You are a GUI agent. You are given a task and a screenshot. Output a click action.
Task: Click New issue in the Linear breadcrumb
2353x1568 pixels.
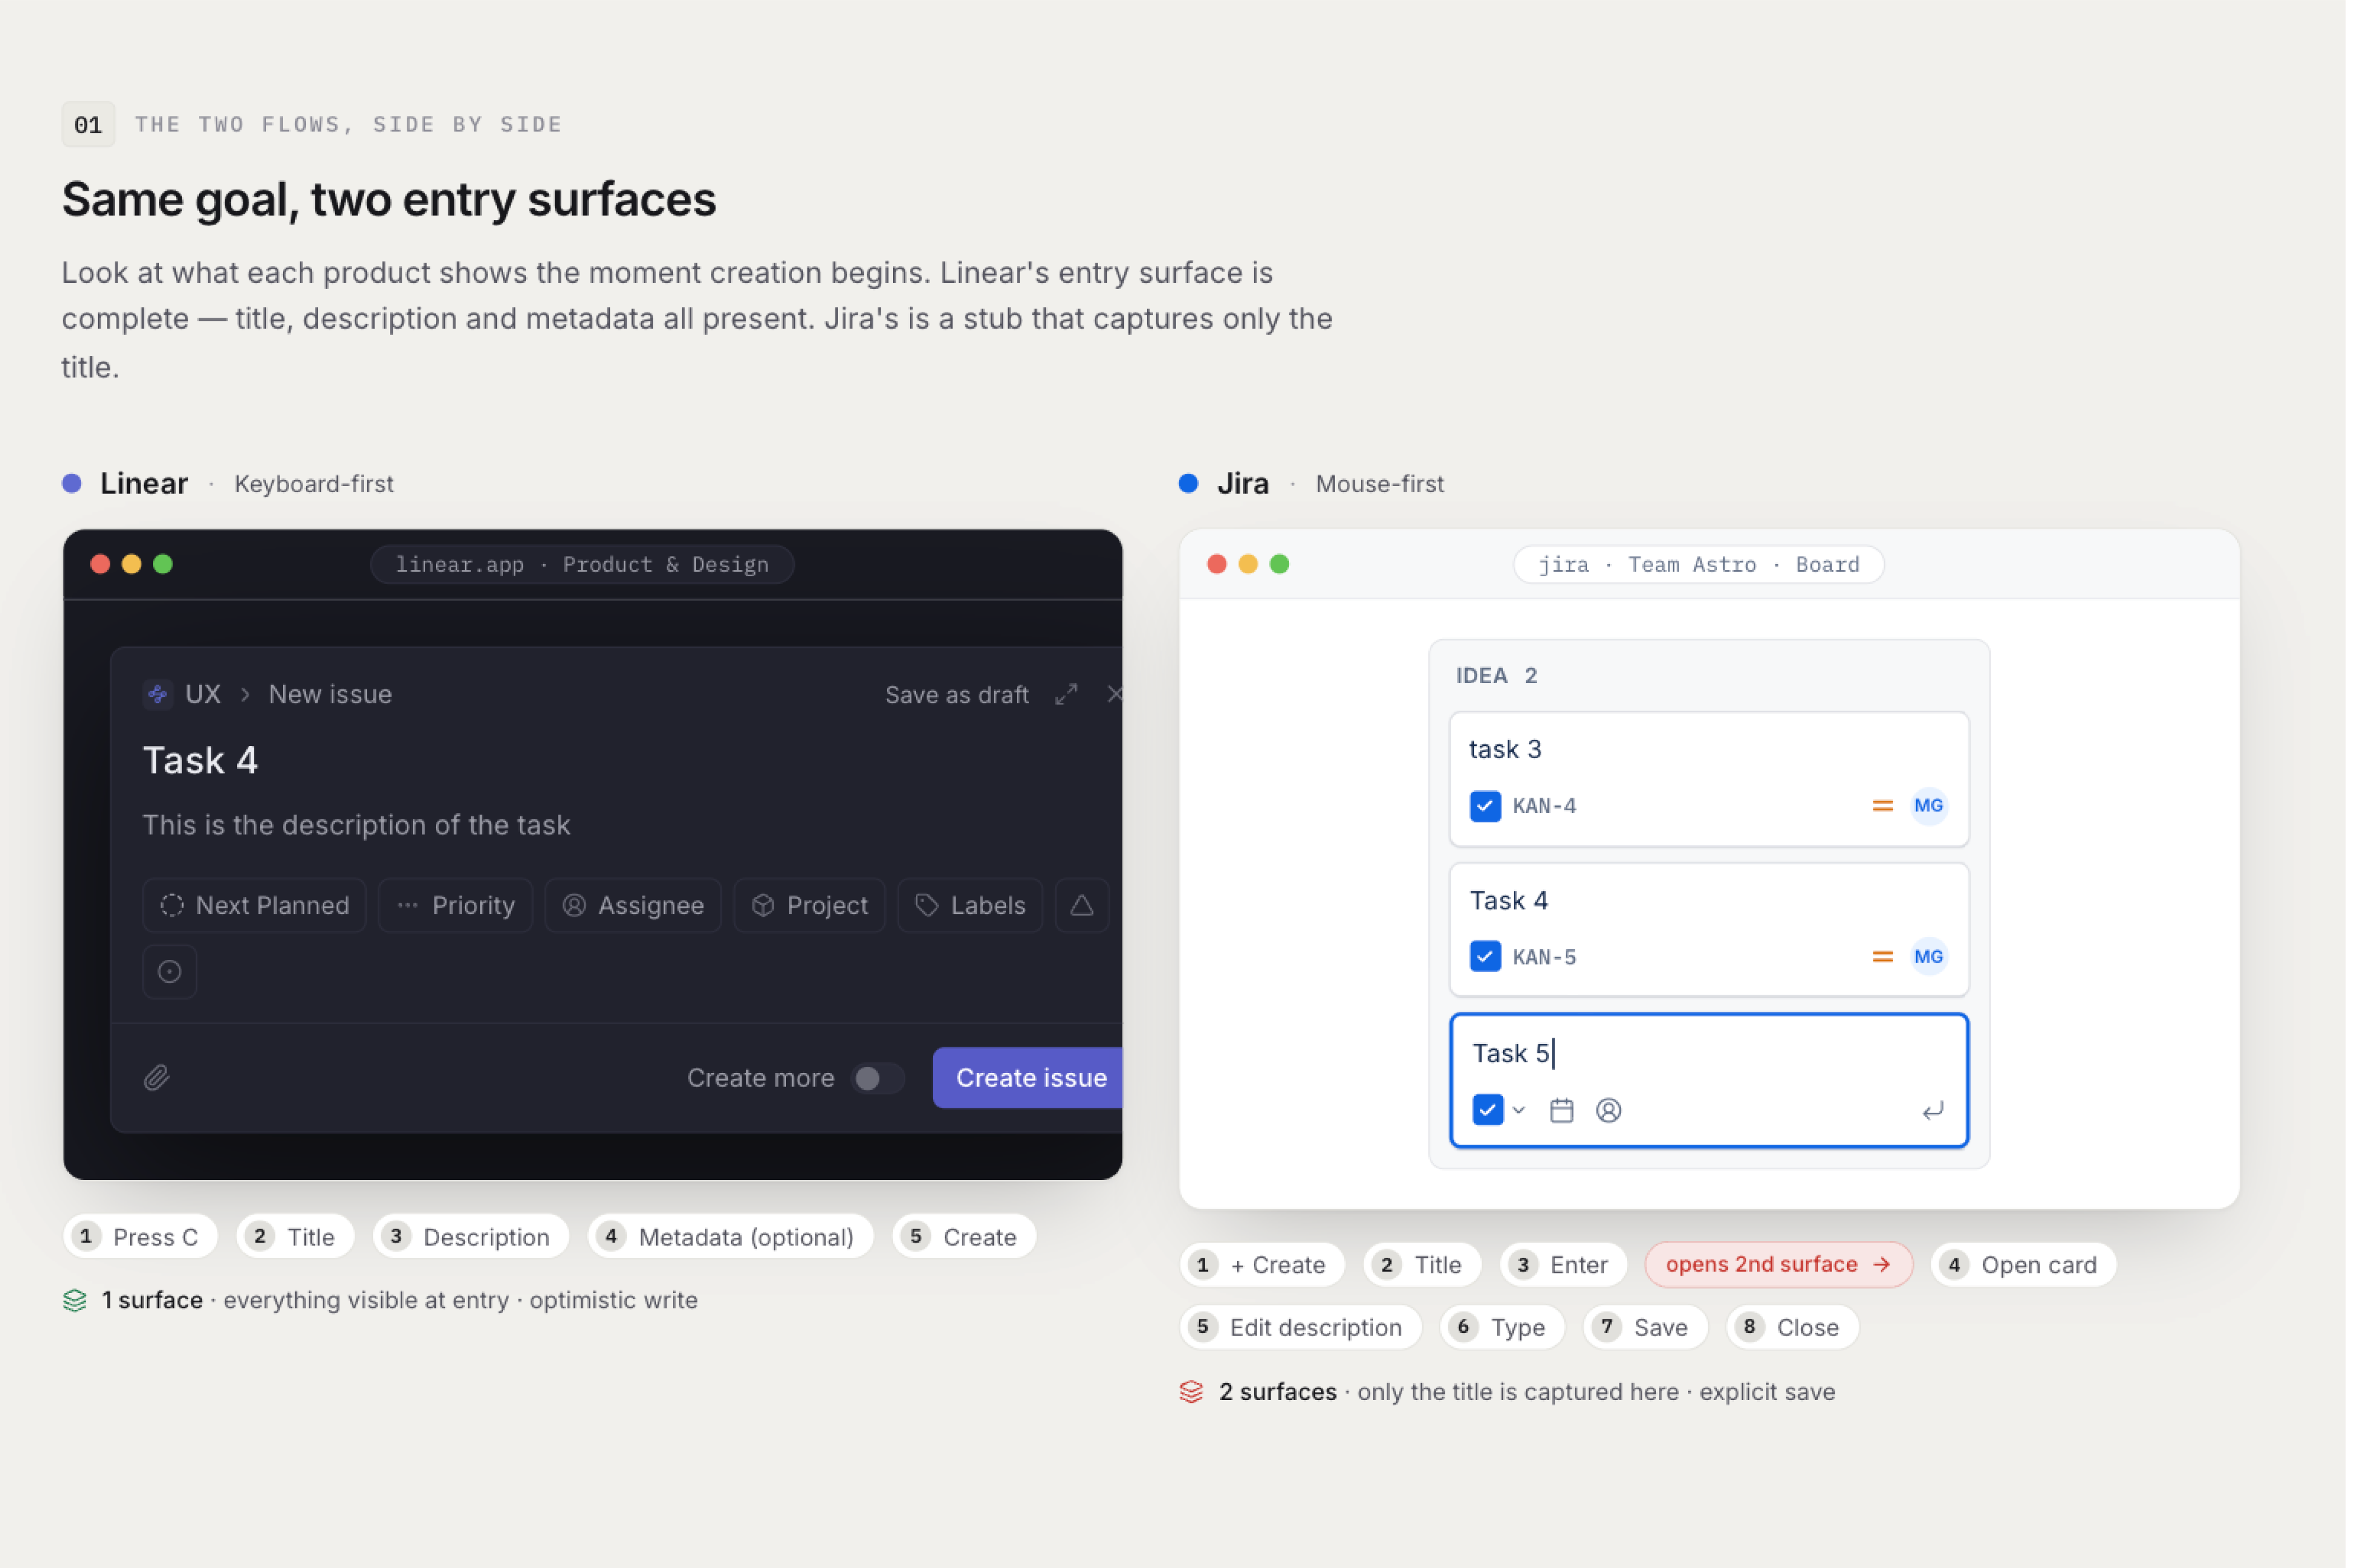click(331, 696)
